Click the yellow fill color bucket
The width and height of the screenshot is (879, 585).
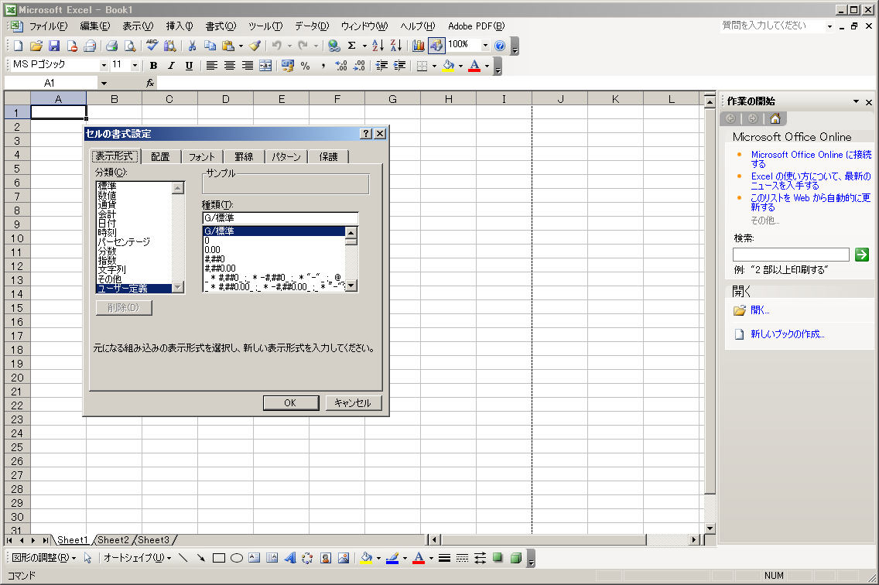pyautogui.click(x=449, y=66)
